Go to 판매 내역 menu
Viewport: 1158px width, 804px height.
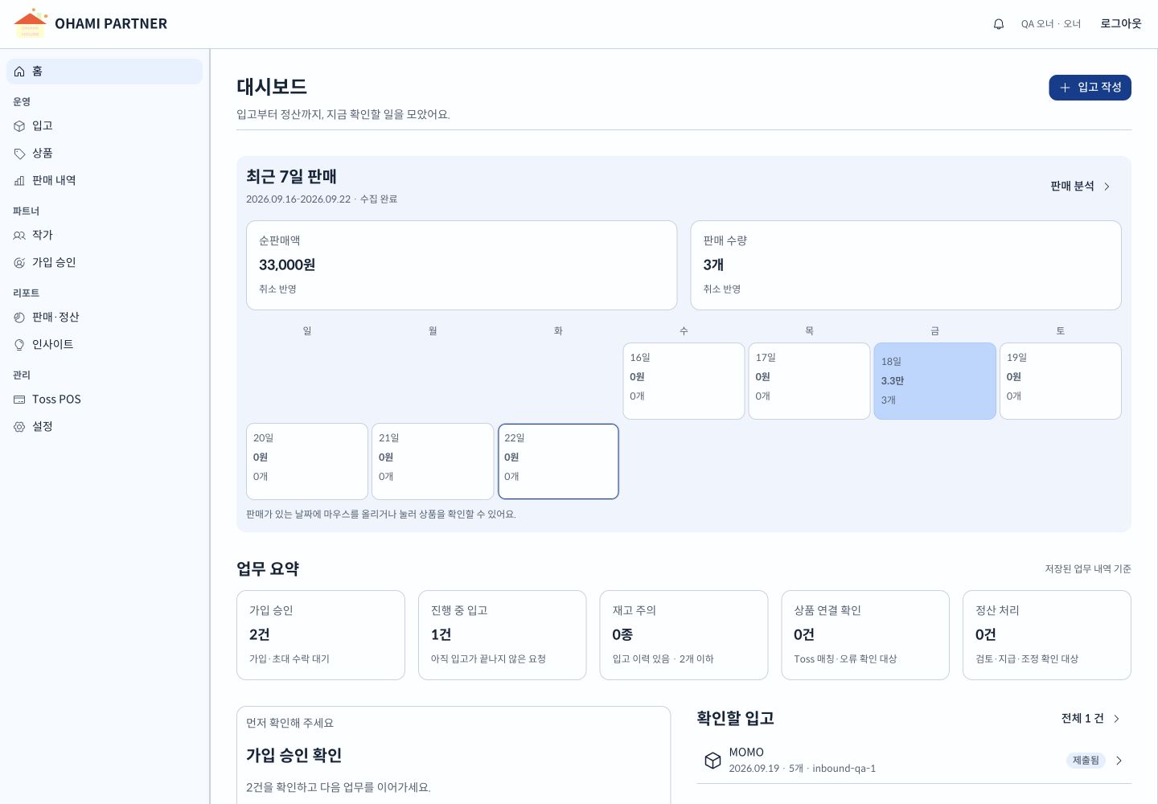[105, 181]
